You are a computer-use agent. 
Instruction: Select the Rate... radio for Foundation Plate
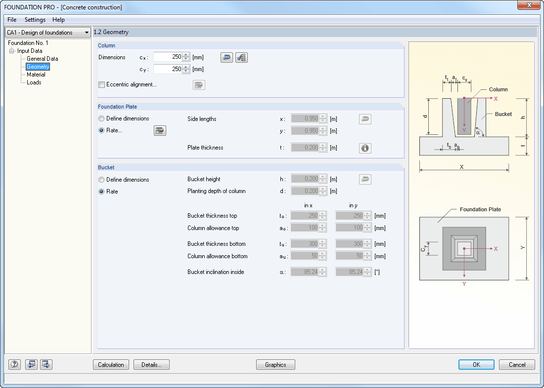[x=101, y=131]
